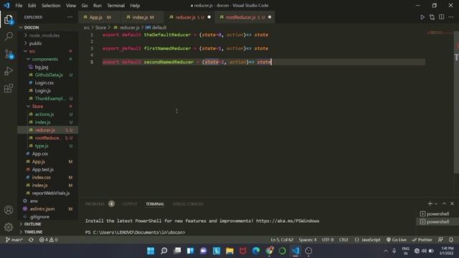The height and width of the screenshot is (258, 459).
Task: Open Selection menu
Action: (x=51, y=6)
